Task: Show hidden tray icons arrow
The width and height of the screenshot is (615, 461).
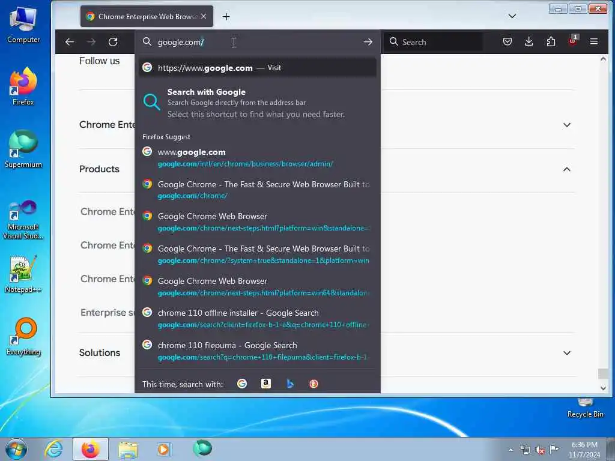Action: coord(510,450)
